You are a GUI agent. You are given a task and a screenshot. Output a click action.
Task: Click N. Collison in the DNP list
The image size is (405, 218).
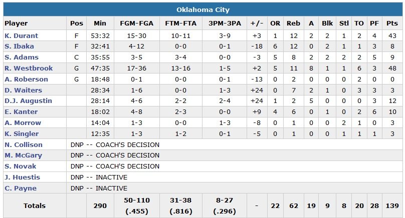[23, 145]
